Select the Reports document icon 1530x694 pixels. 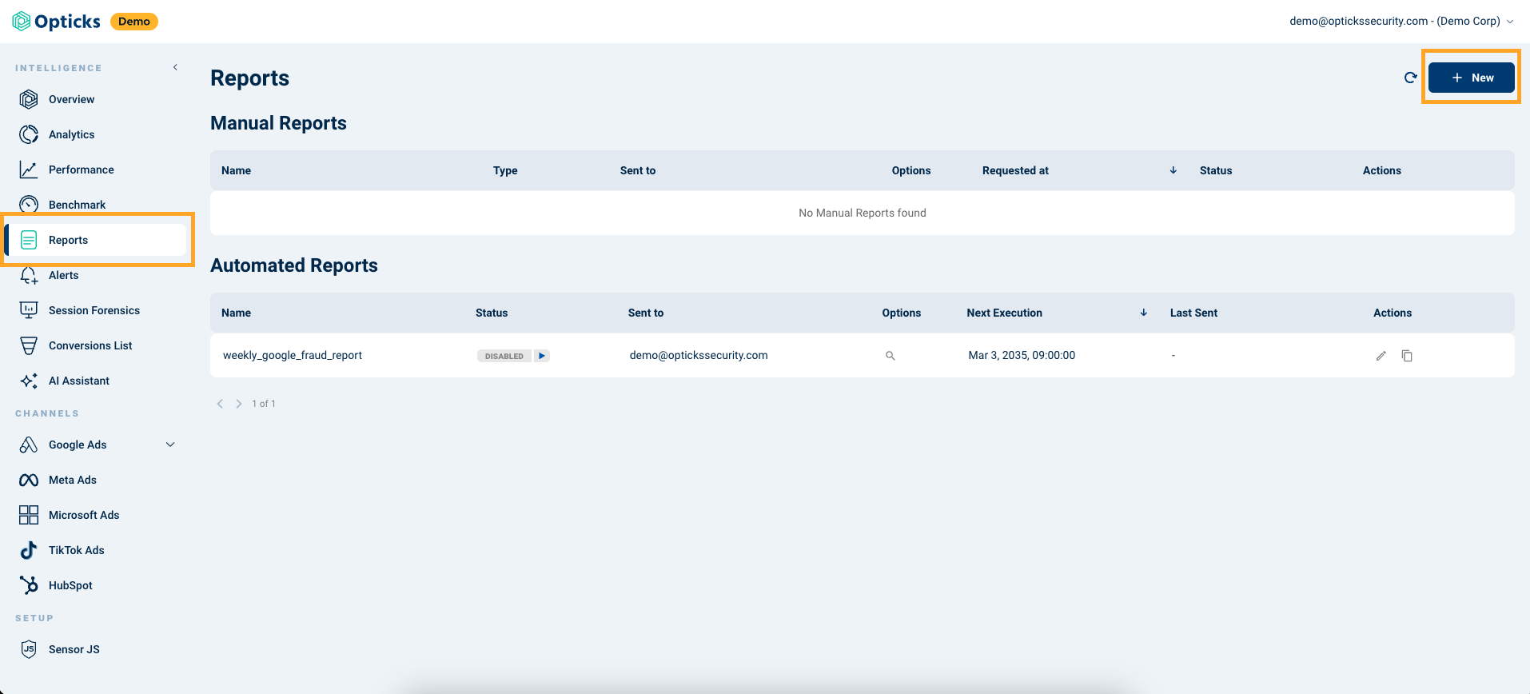pyautogui.click(x=29, y=240)
